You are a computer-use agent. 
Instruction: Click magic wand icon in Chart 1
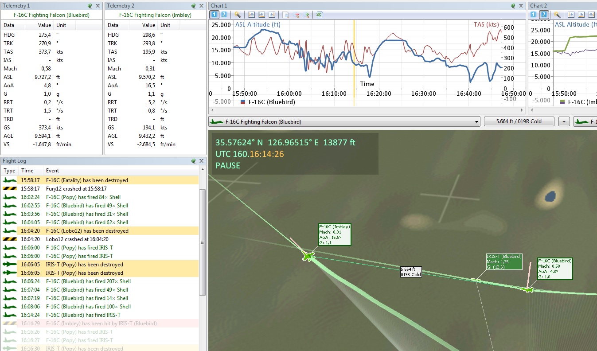[x=238, y=15]
